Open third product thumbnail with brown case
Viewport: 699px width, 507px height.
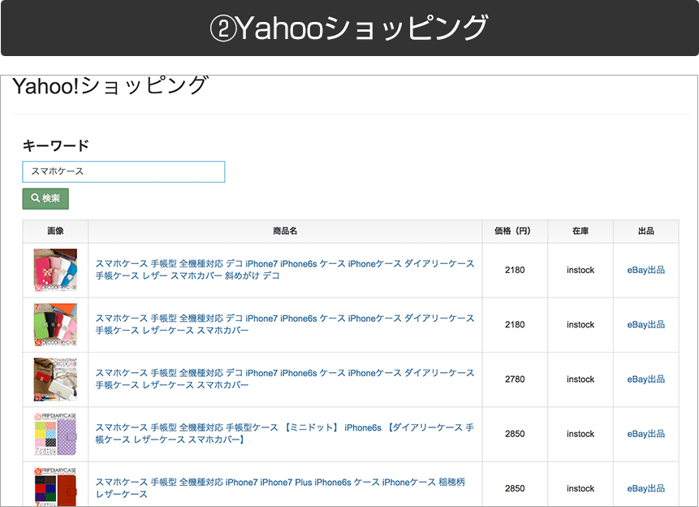pos(55,379)
